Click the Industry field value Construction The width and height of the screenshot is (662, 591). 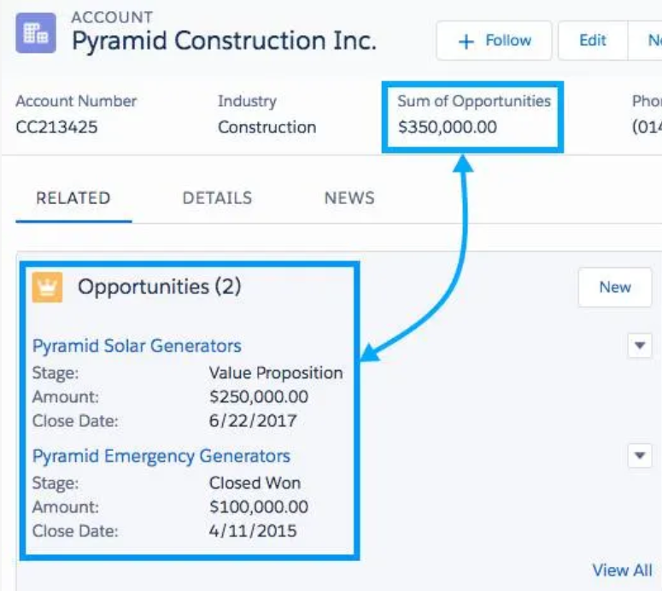pos(267,127)
